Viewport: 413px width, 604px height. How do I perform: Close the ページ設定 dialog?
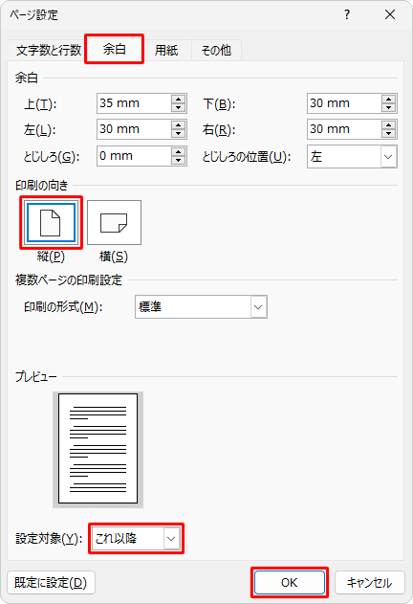(390, 14)
